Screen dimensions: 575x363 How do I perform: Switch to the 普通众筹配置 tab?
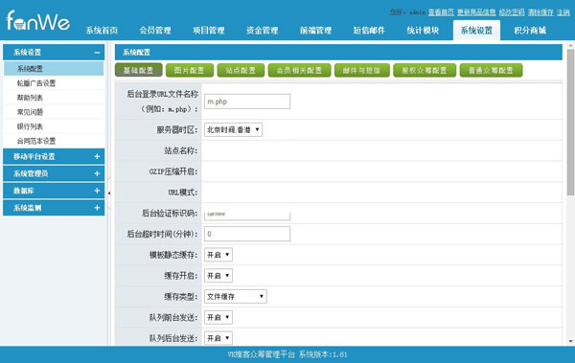pyautogui.click(x=491, y=70)
